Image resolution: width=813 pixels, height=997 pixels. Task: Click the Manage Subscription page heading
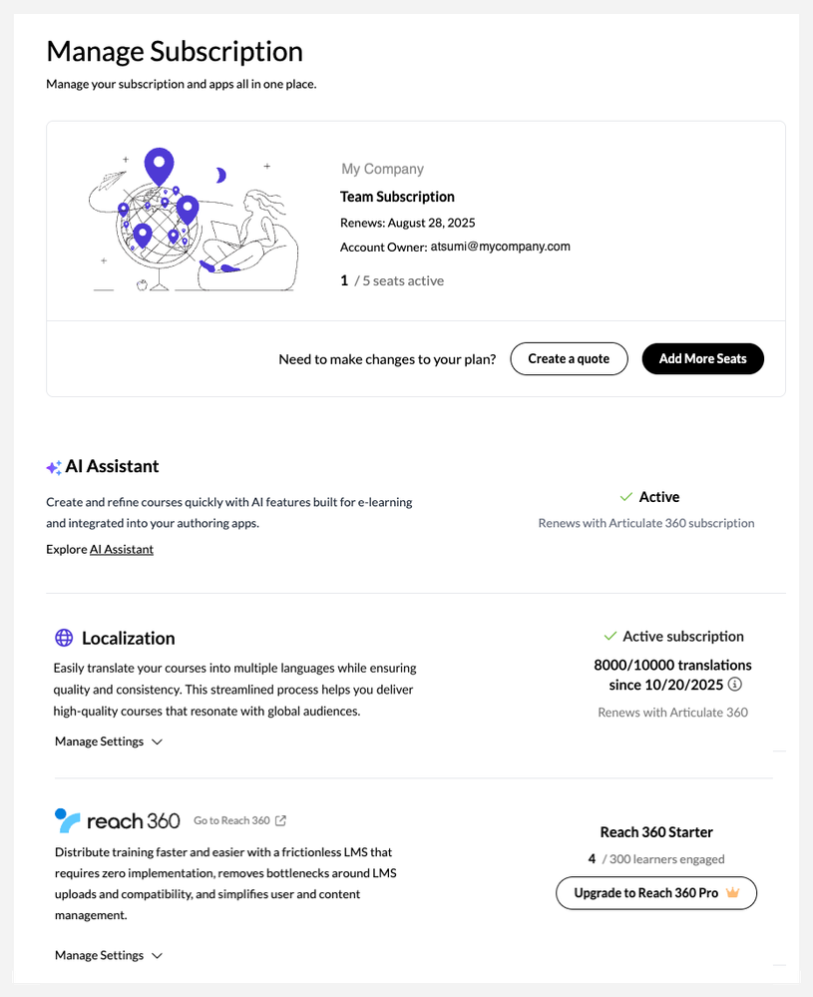tap(175, 51)
